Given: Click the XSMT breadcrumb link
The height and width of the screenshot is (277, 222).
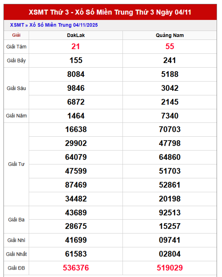Looking at the screenshot, I should pos(17,25).
